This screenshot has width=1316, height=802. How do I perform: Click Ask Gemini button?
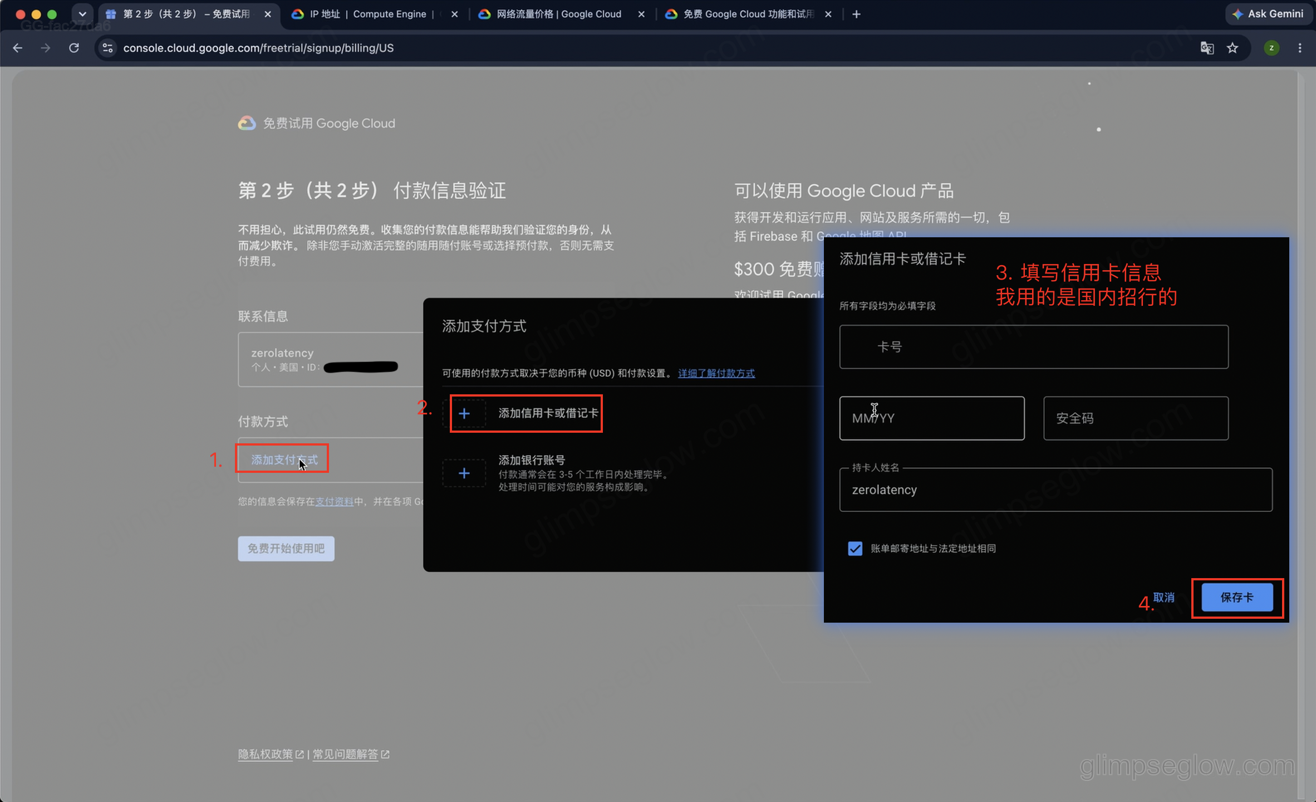[x=1268, y=14]
